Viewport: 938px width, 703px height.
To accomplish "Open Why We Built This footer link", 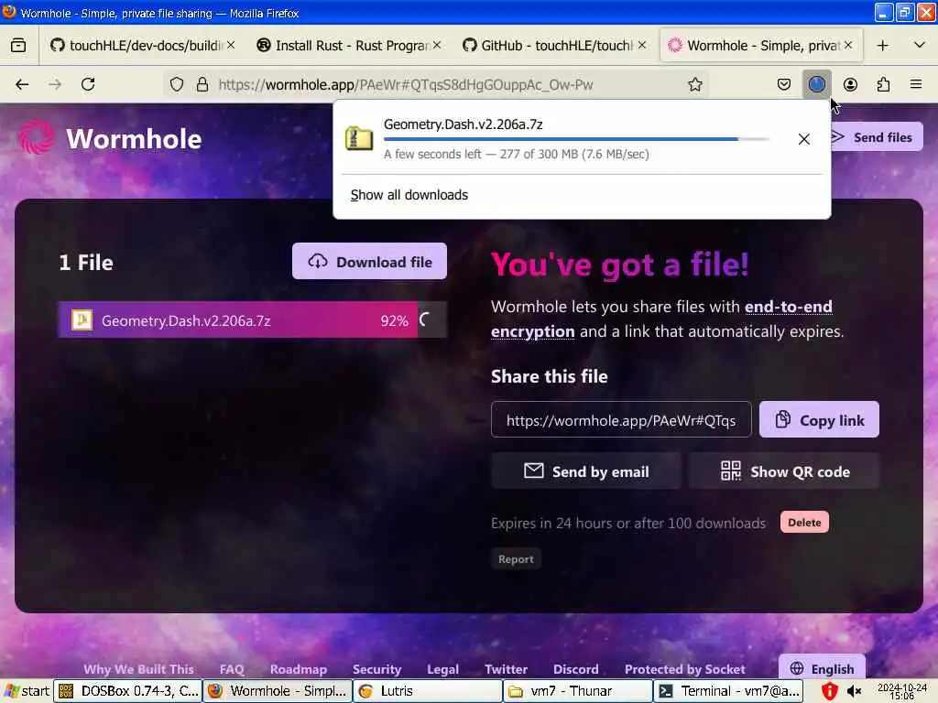I will [139, 669].
